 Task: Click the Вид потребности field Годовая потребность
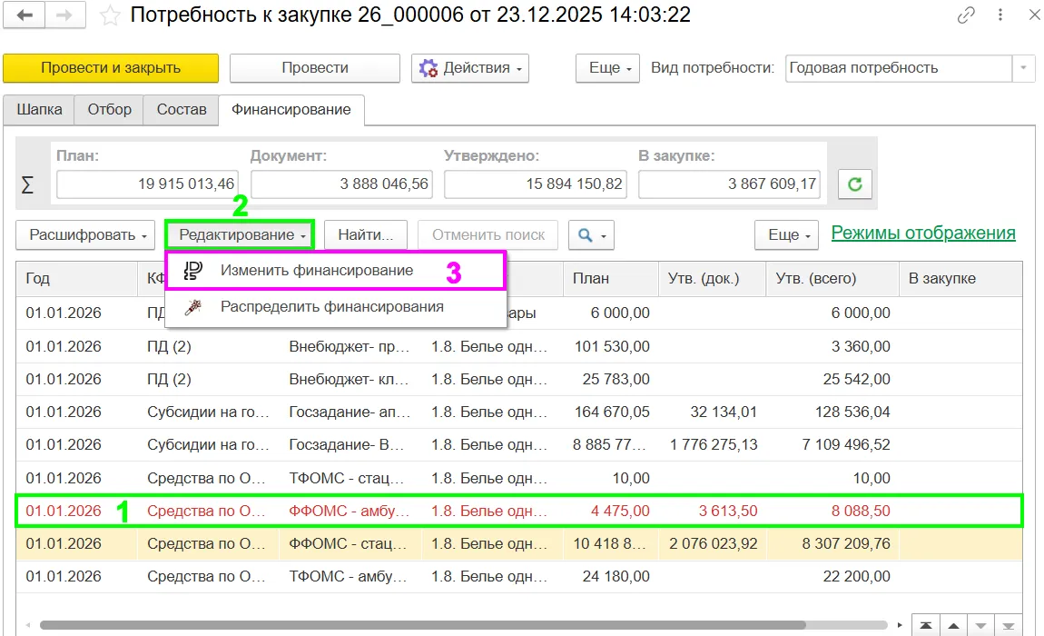[898, 68]
